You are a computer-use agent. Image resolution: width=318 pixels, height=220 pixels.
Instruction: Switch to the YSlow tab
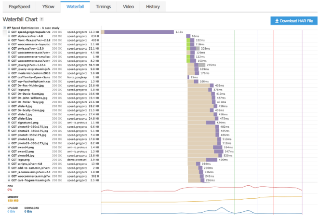click(48, 7)
